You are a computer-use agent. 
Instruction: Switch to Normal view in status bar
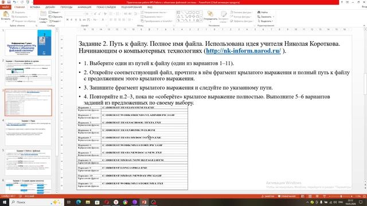(x=303, y=196)
